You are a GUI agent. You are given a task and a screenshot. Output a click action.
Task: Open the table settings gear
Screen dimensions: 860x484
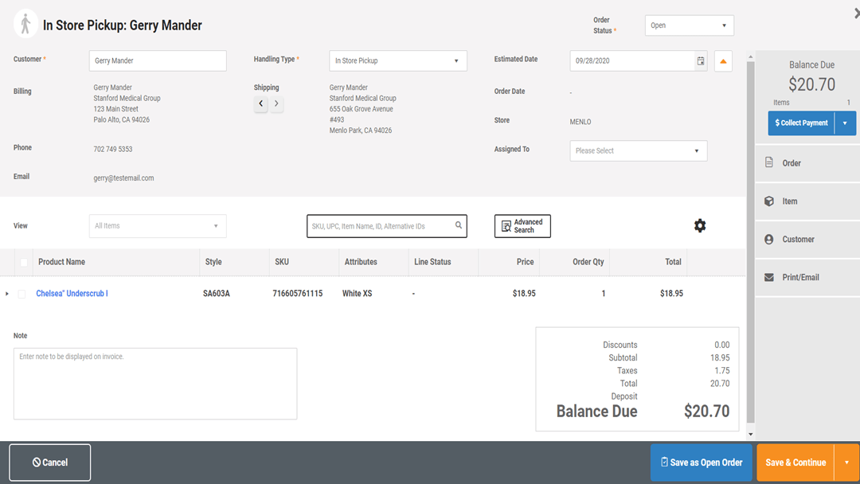tap(700, 225)
